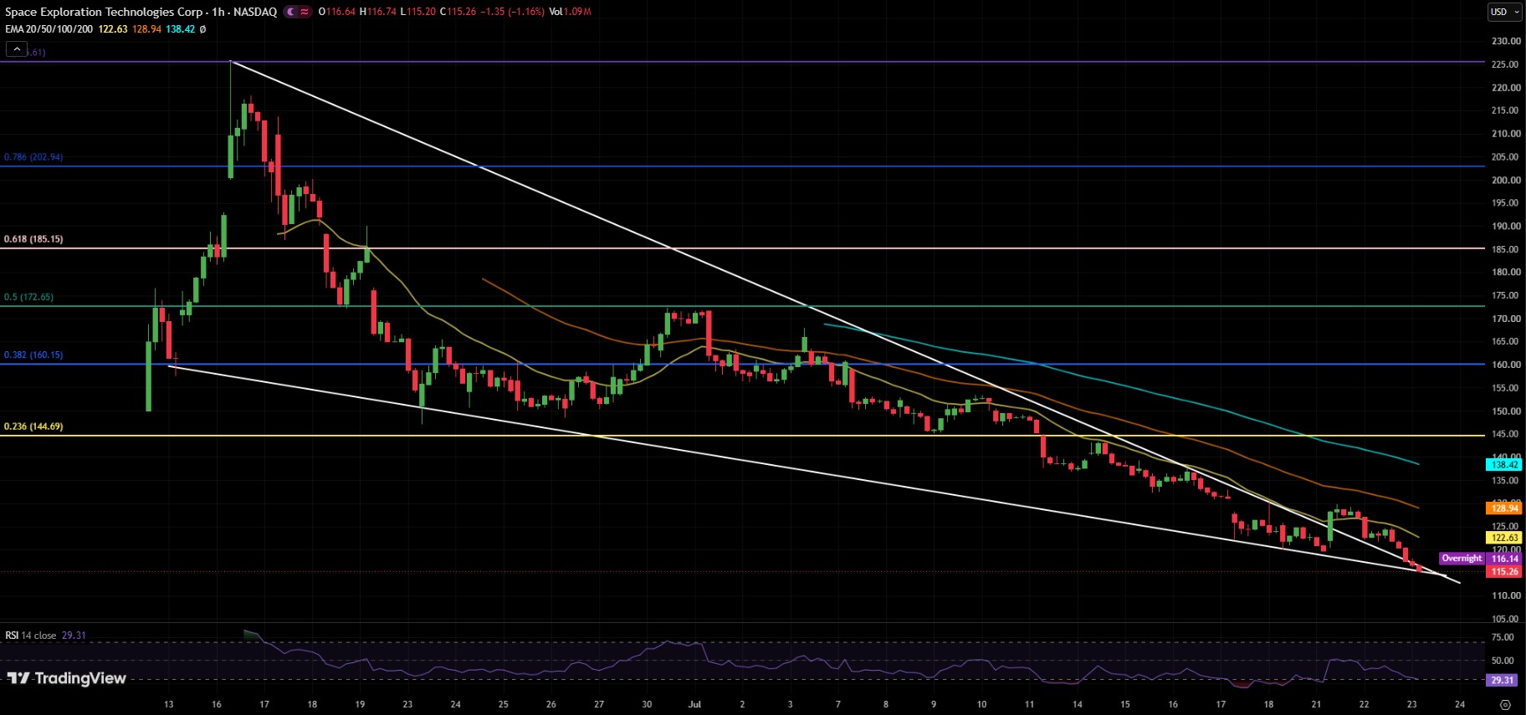
Task: Select the EMA 20/50/100/200 indicator legend
Action: pyautogui.click(x=49, y=29)
